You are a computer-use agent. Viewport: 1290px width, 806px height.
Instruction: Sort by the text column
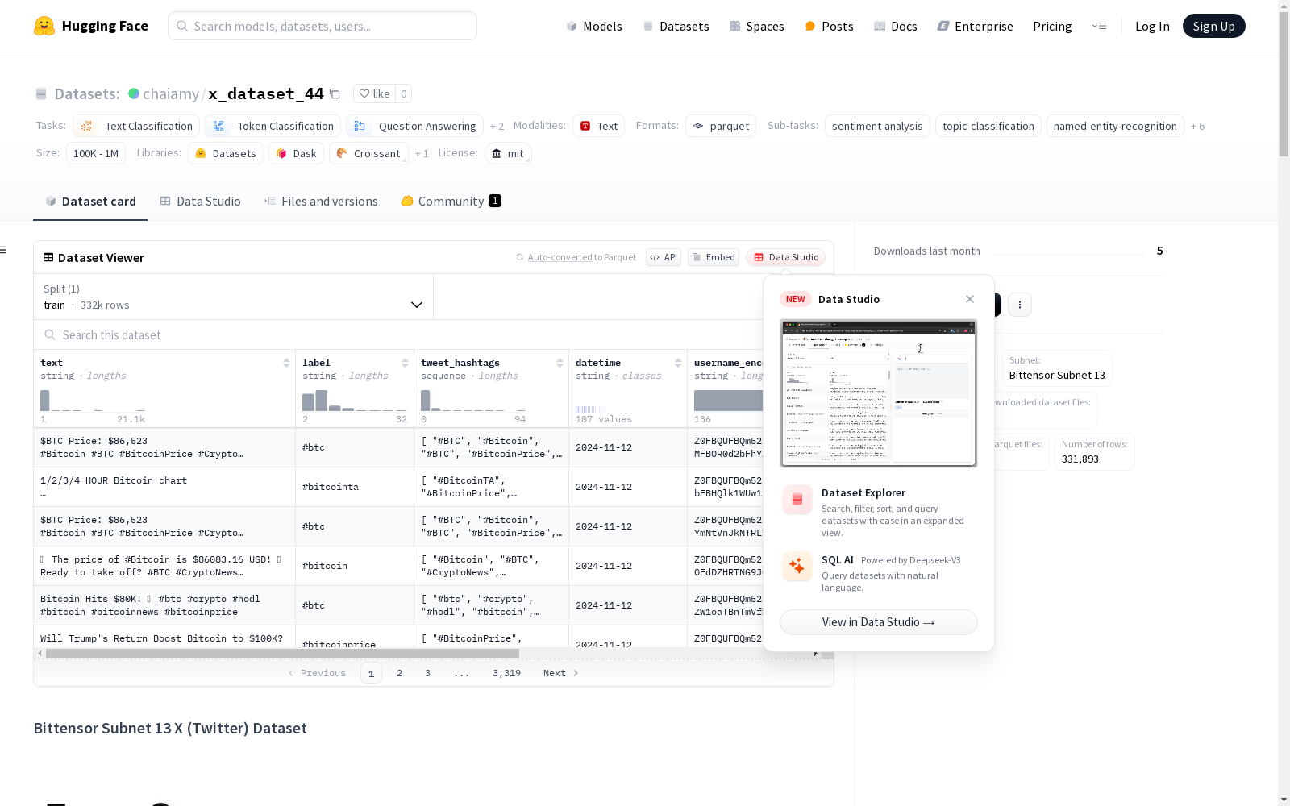click(x=286, y=363)
